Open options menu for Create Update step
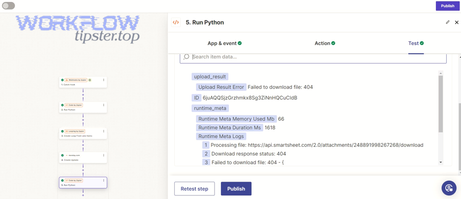This screenshot has width=461, height=199. click(x=103, y=156)
